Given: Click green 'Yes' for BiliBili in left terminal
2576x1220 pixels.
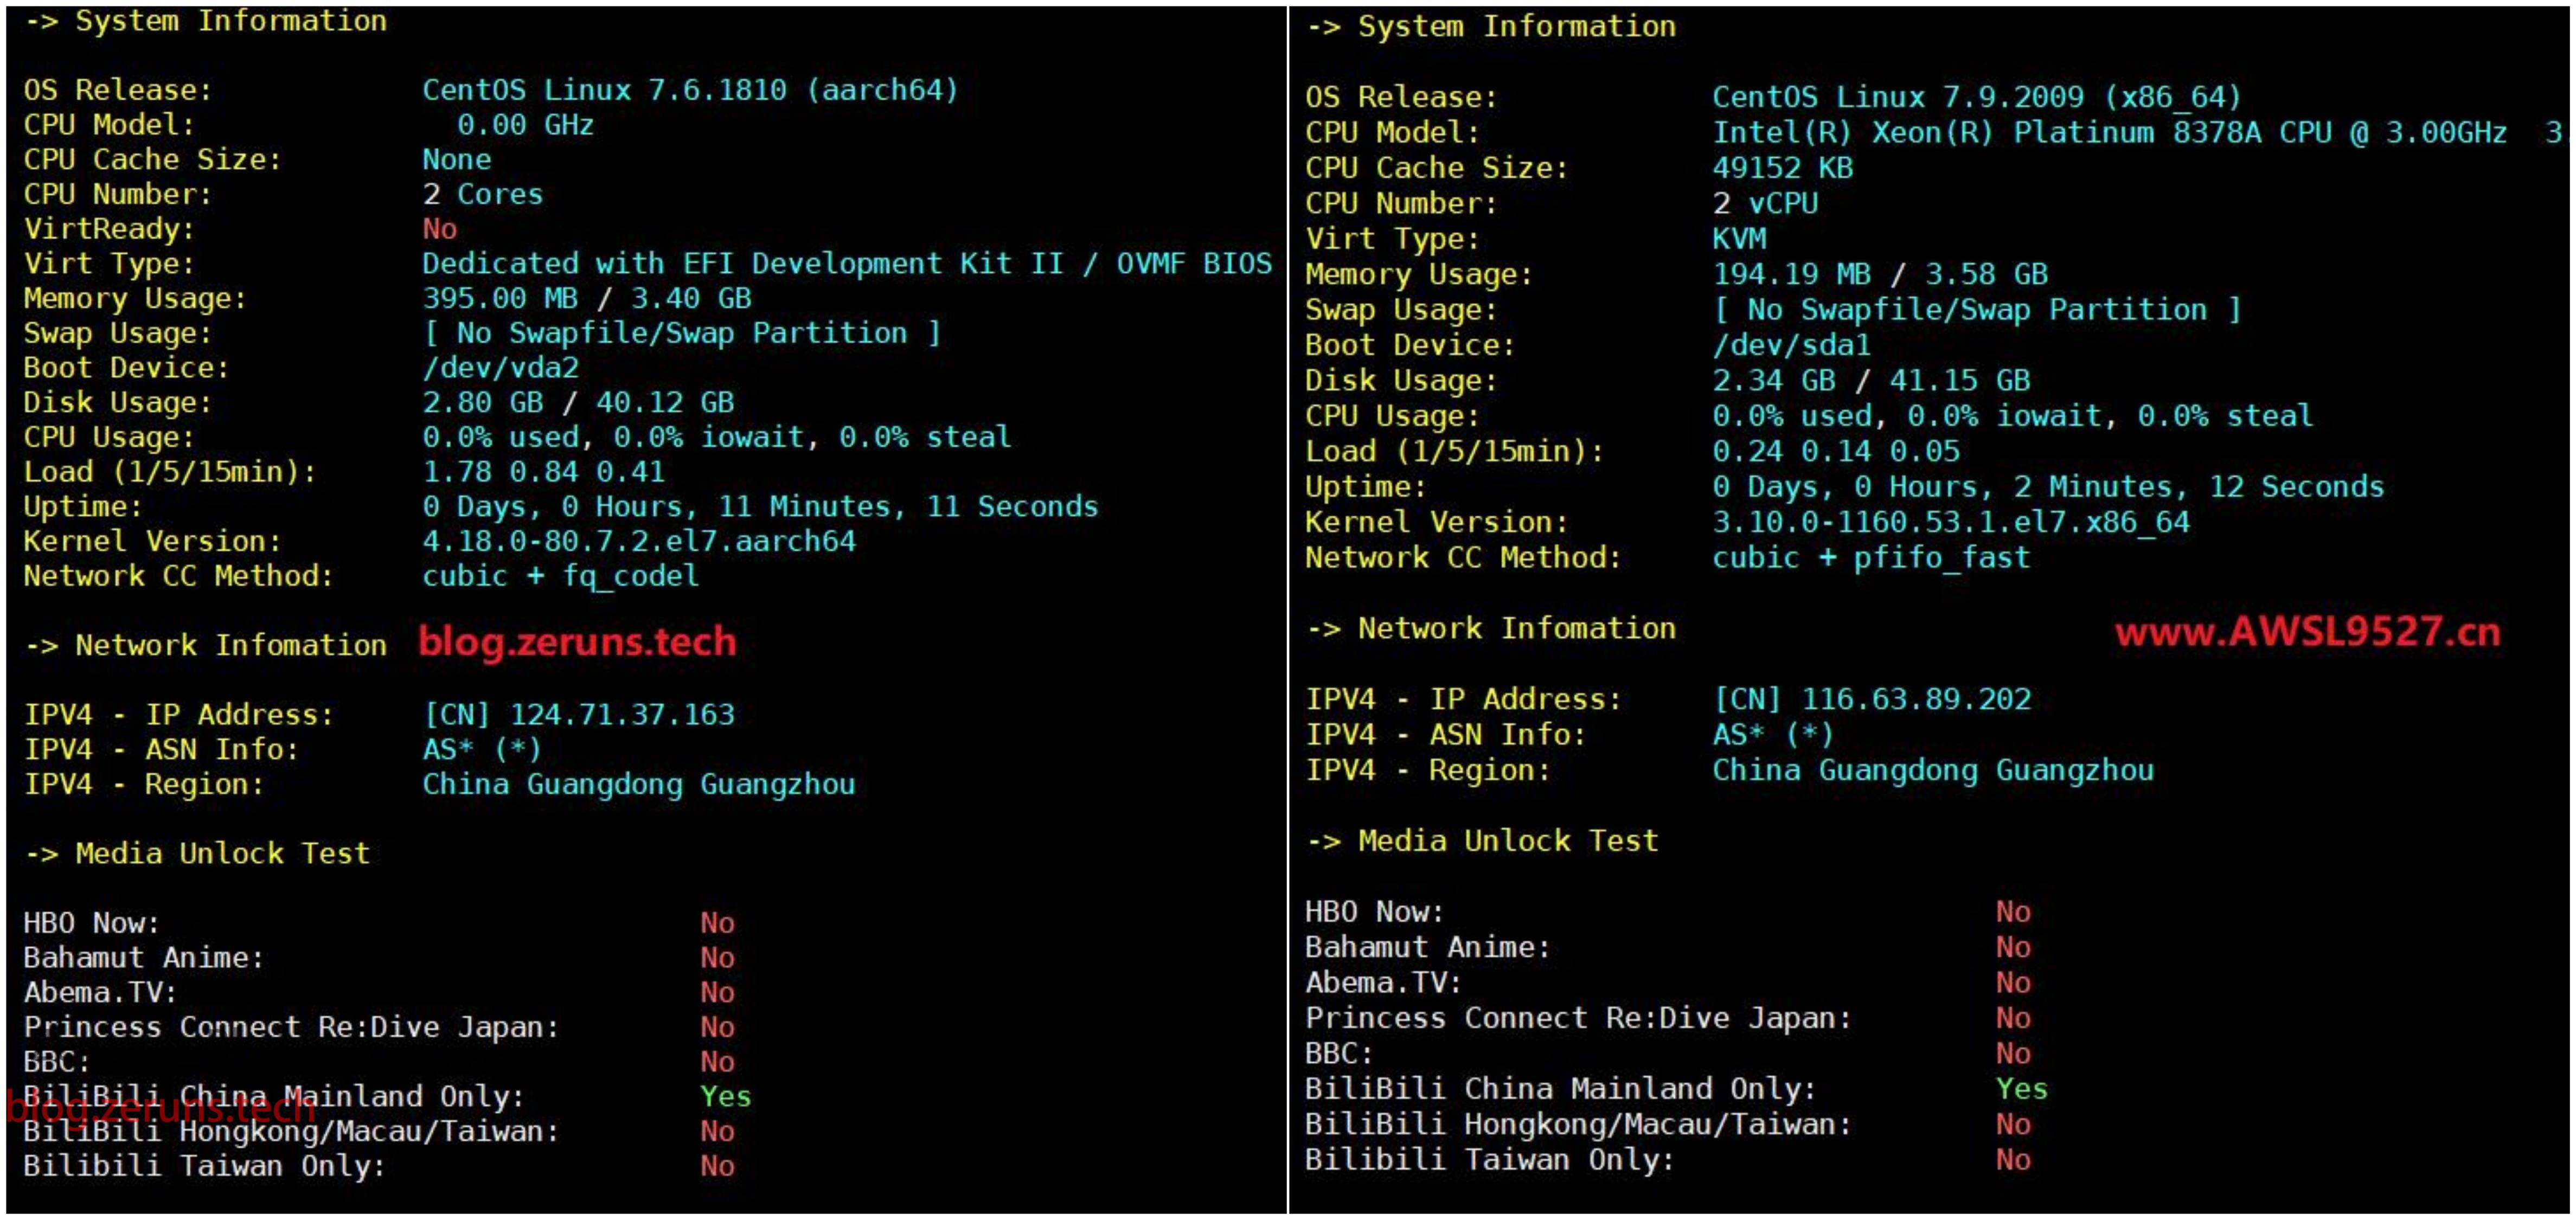Looking at the screenshot, I should pos(725,1096).
